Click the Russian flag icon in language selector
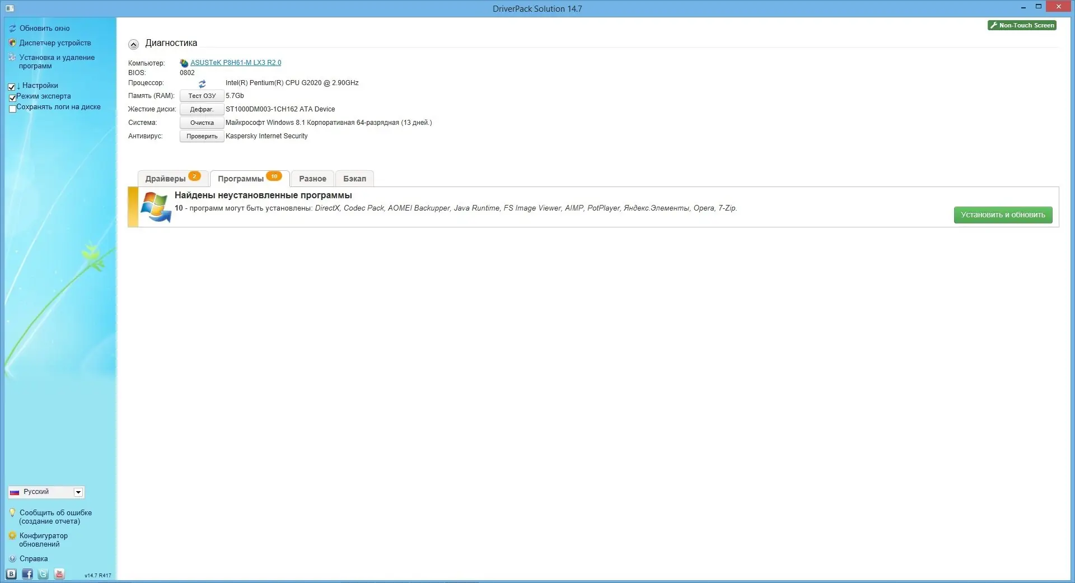 pyautogui.click(x=15, y=492)
